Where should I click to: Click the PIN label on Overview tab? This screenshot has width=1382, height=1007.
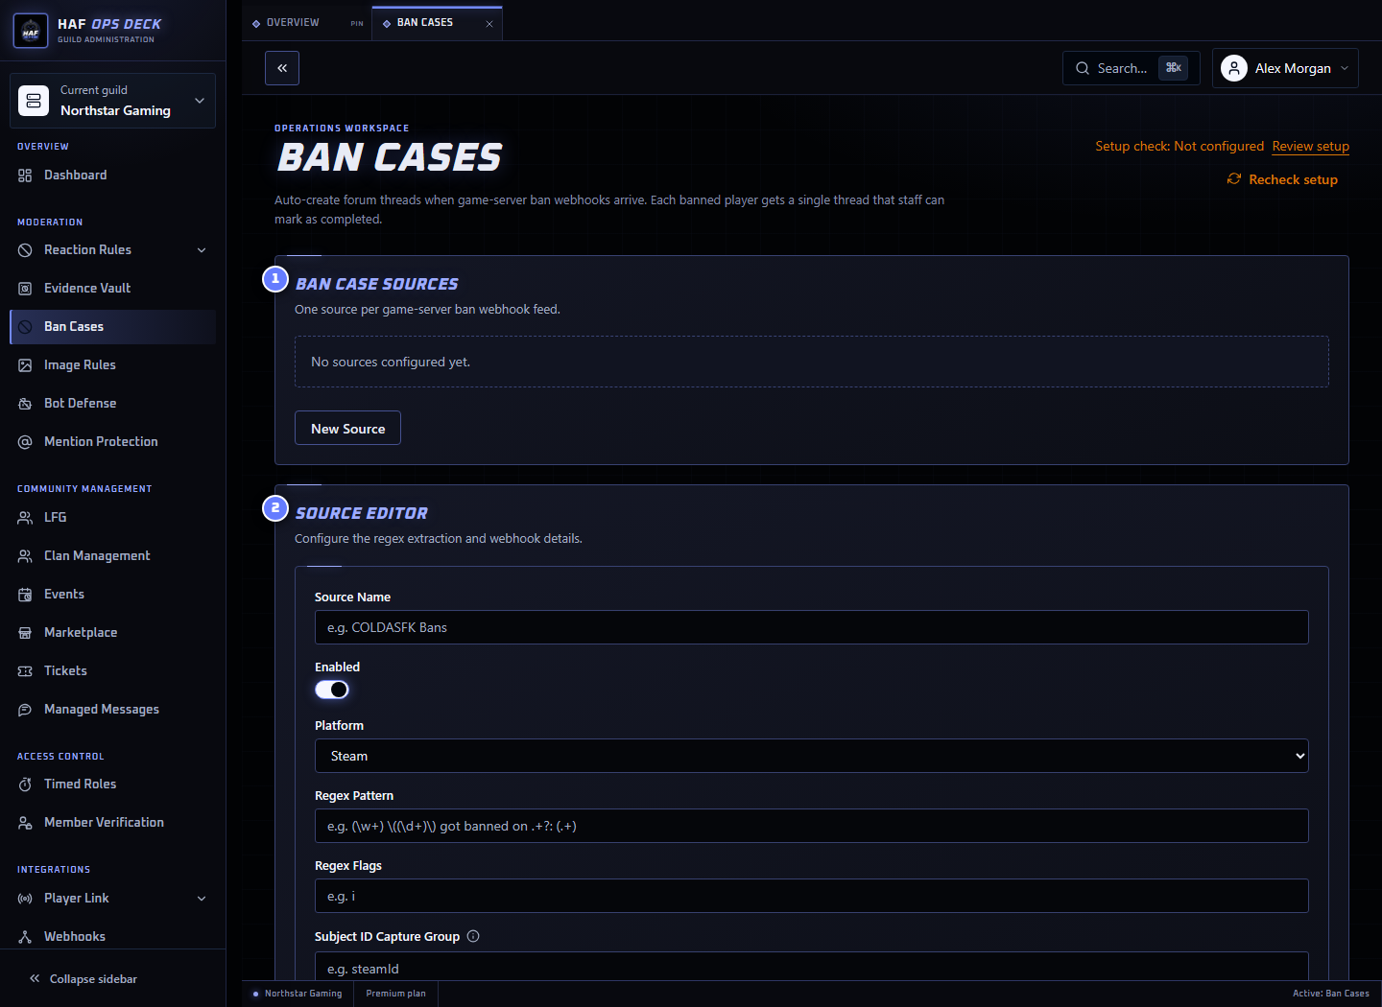coord(357,24)
